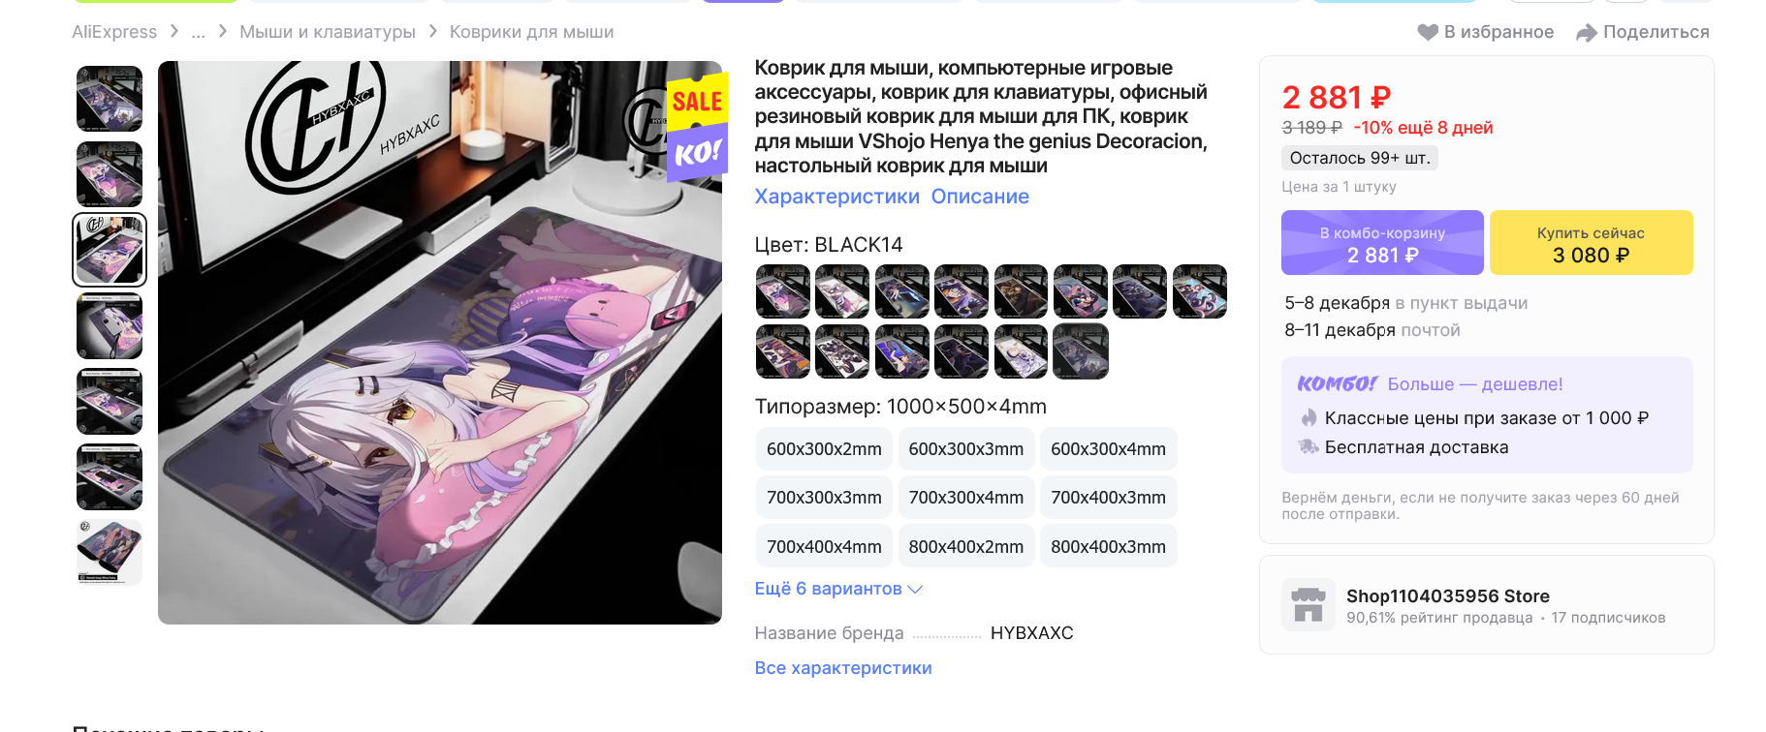
Task: Click the share arrow icon
Action: 1587,32
